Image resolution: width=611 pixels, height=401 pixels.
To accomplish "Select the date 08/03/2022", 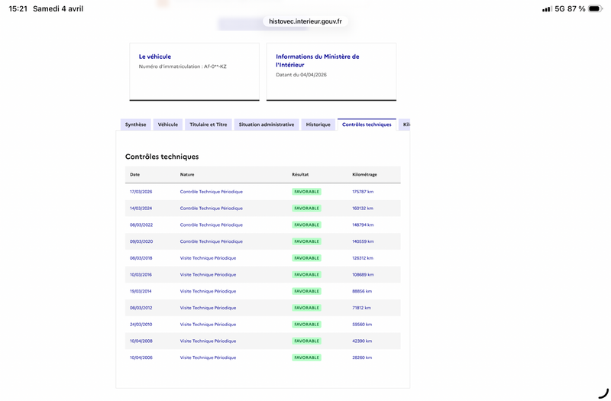I will (x=141, y=225).
